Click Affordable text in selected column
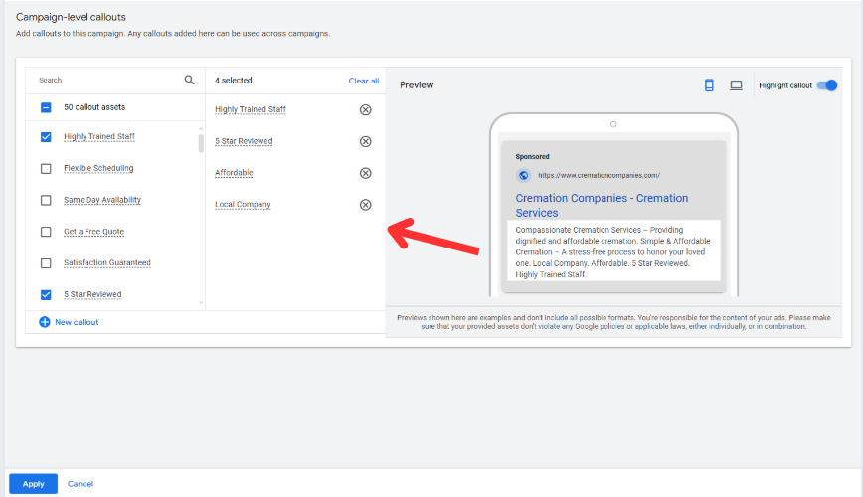 click(x=234, y=172)
